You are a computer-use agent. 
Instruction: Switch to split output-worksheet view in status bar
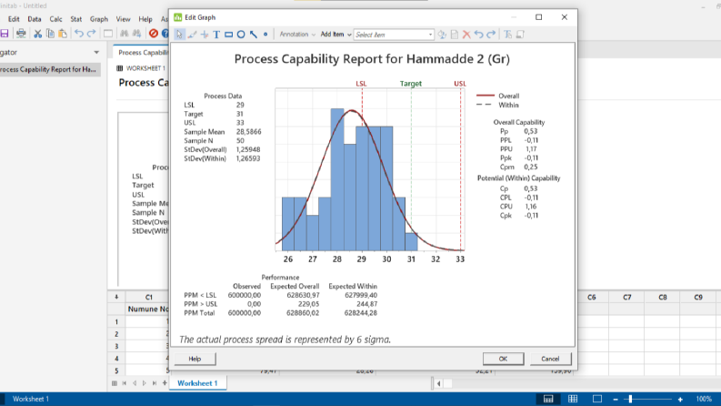[548, 399]
